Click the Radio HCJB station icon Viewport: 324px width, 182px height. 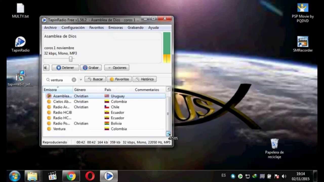(49, 112)
